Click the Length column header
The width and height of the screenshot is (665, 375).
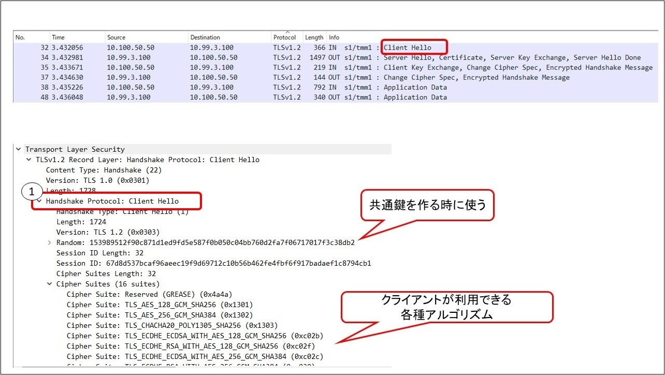pyautogui.click(x=314, y=37)
